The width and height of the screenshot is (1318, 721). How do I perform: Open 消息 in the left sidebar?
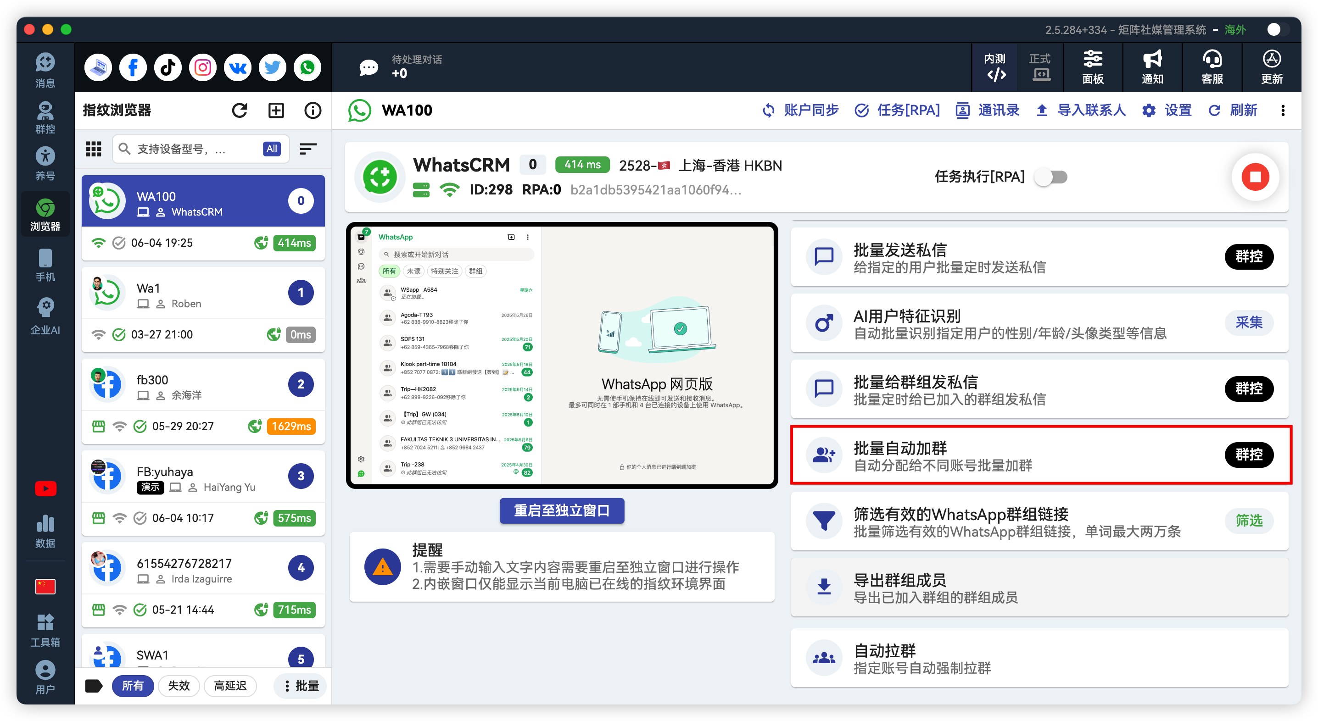[x=45, y=70]
